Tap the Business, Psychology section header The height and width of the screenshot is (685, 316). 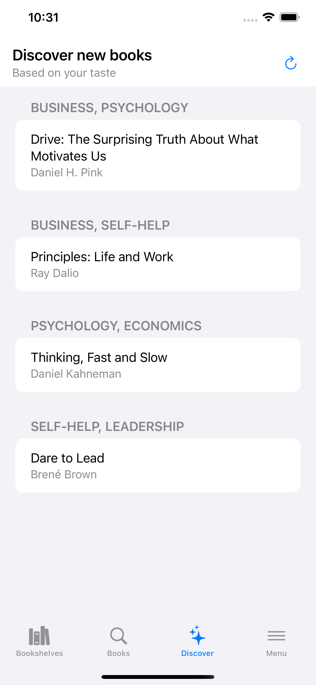coord(109,108)
